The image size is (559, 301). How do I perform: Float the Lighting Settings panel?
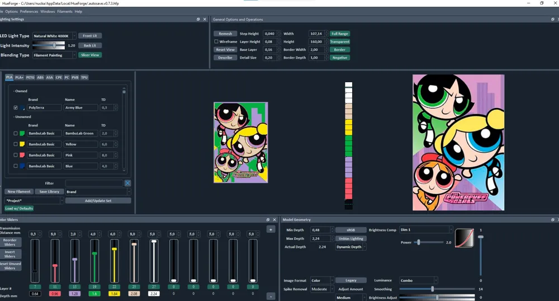click(x=198, y=19)
